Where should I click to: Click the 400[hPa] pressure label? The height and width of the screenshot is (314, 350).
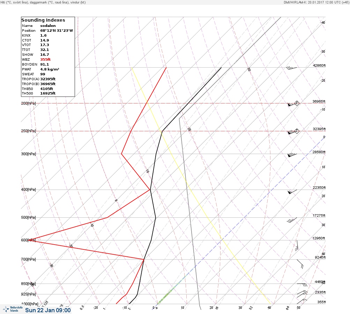point(28,189)
